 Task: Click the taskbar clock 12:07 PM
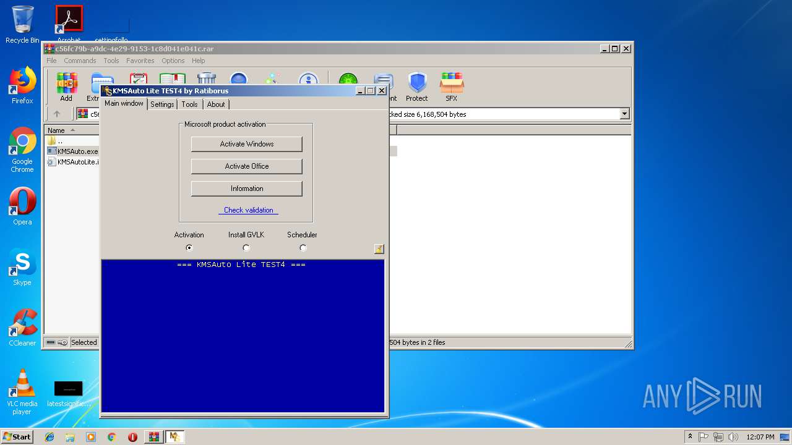tap(760, 437)
